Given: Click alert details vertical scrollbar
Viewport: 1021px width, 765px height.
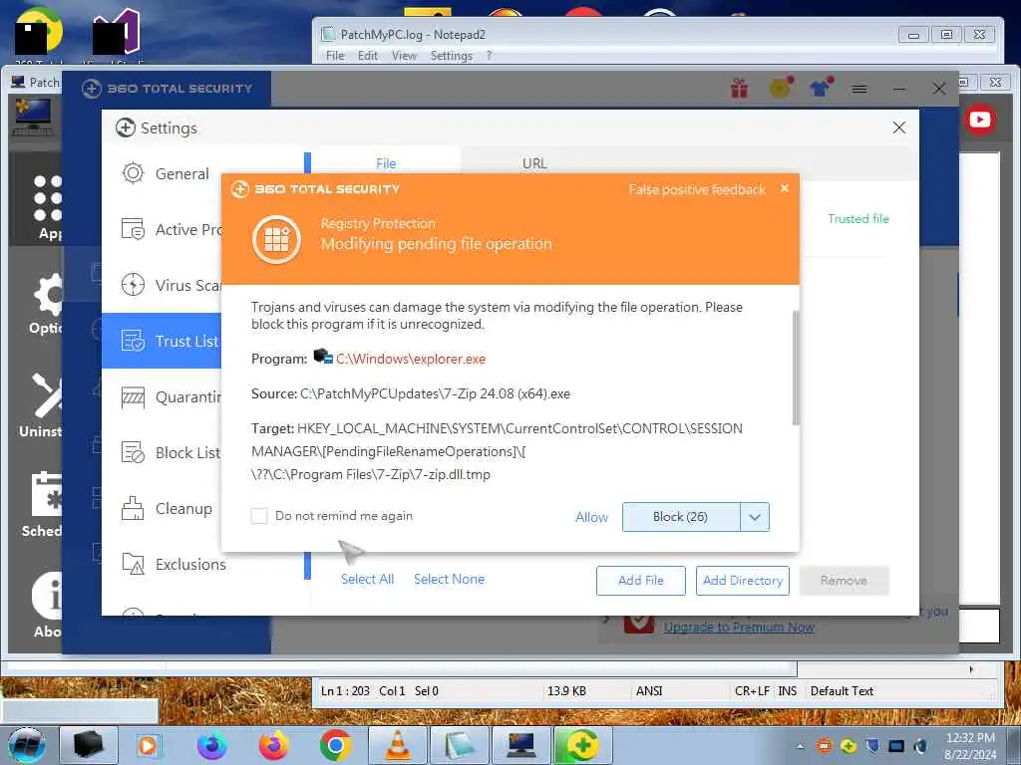Looking at the screenshot, I should point(795,369).
